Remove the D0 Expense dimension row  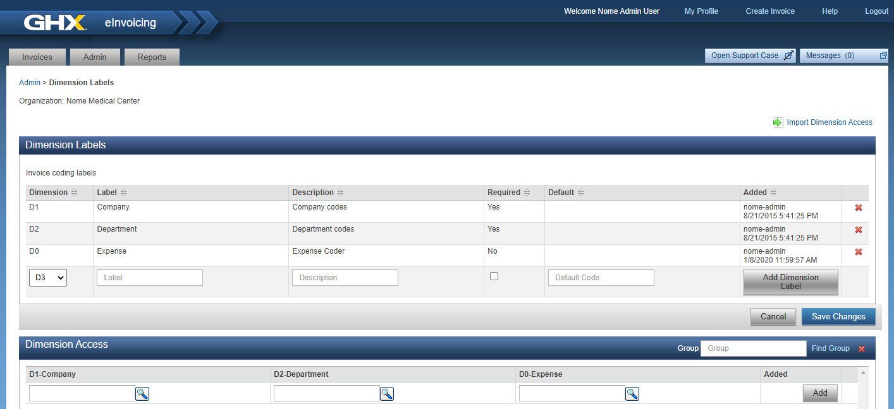coord(858,252)
